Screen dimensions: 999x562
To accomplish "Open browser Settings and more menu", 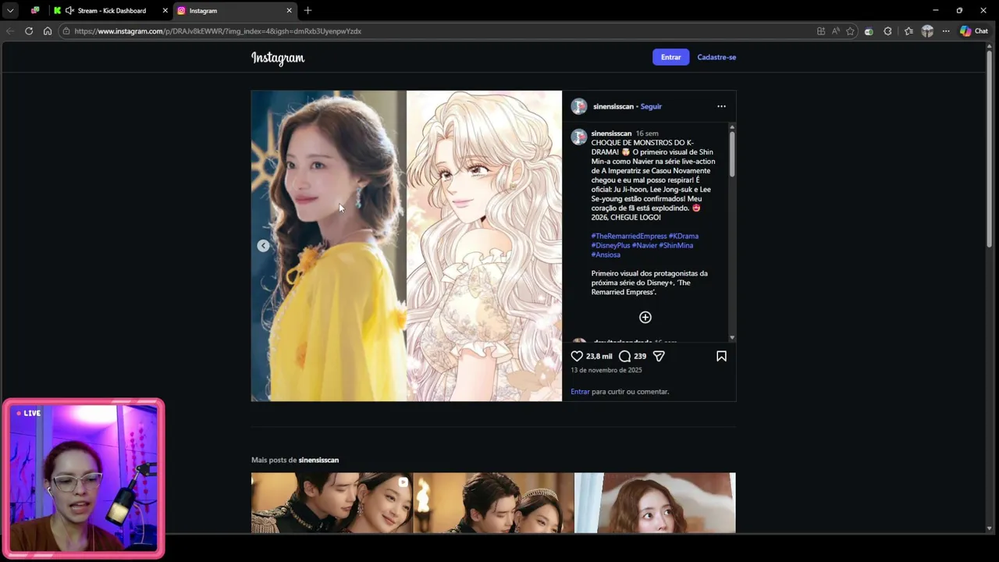I will pyautogui.click(x=946, y=31).
